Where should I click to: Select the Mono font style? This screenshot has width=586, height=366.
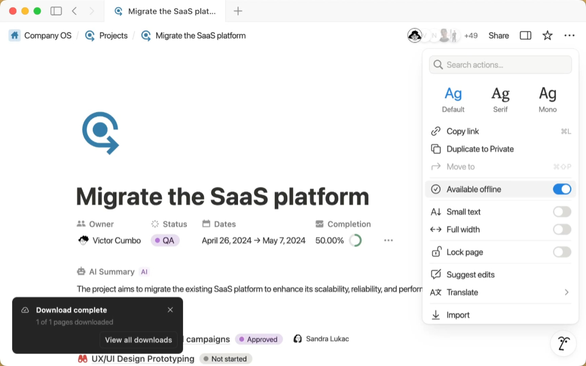coord(548,98)
